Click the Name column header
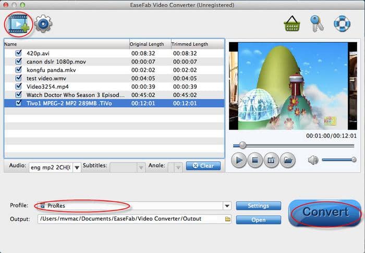Screen dimensions: 365x253 point(67,44)
